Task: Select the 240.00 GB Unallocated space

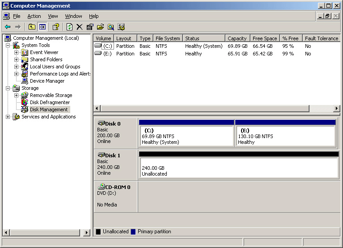Action: click(239, 165)
